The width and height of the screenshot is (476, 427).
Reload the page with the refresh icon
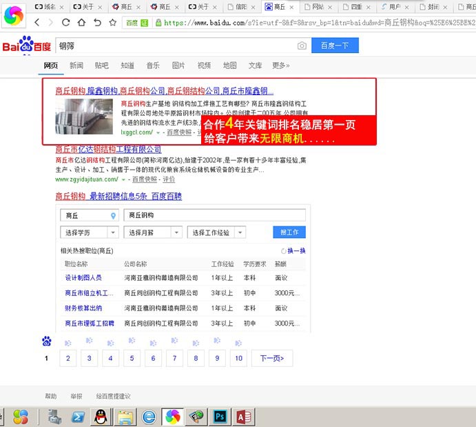tap(65, 22)
